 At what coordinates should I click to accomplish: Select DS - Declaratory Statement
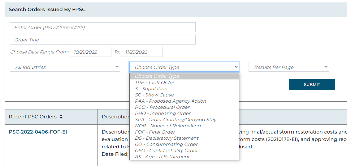167,138
